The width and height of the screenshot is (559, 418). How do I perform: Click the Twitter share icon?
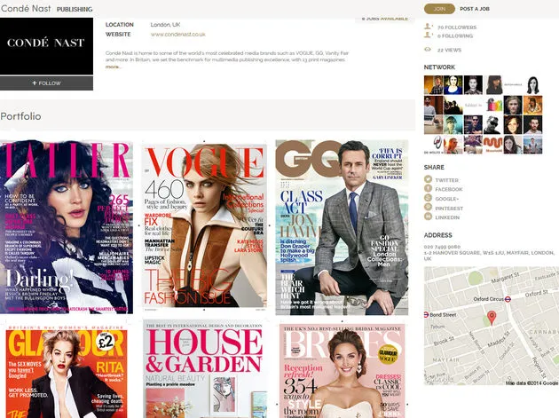428,179
